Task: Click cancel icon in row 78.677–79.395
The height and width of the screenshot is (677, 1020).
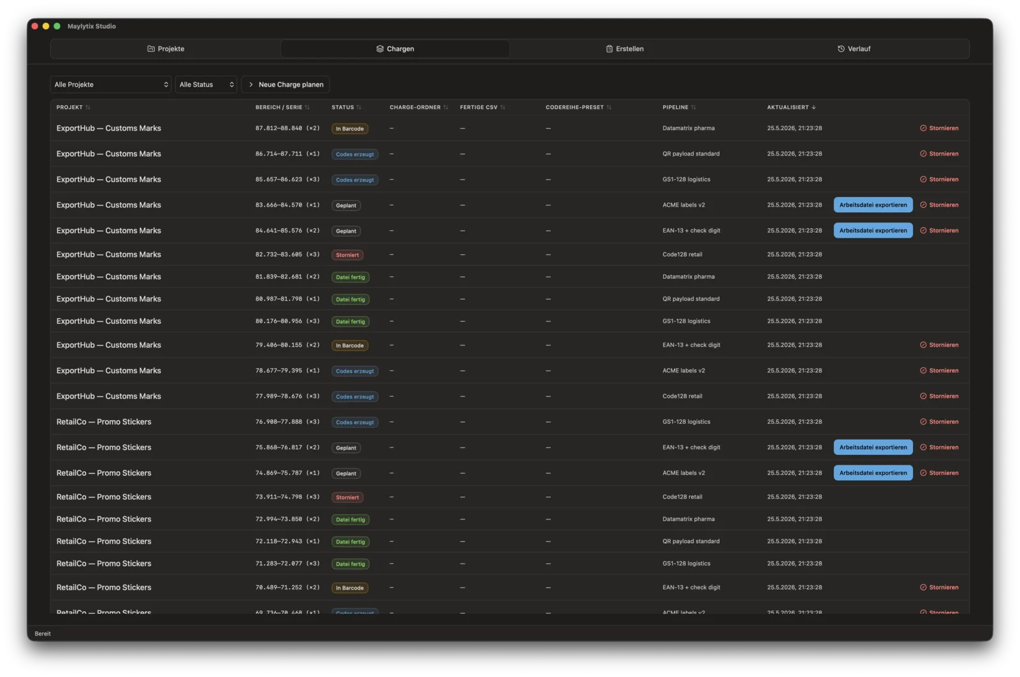Action: (923, 370)
